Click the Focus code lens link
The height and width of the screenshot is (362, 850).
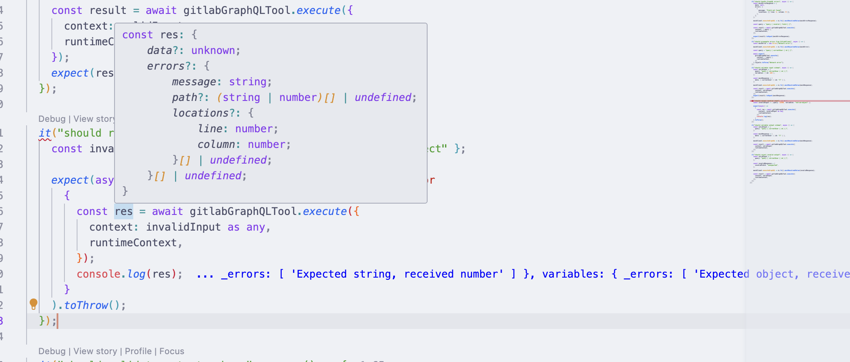click(172, 351)
